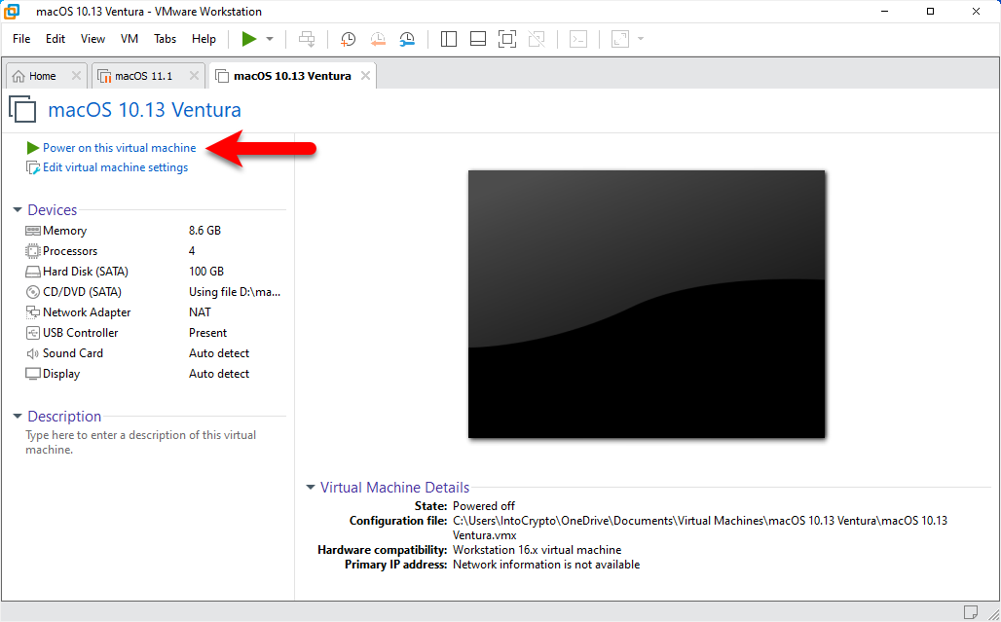The height and width of the screenshot is (622, 1001).
Task: Click the VMware Workstation title bar app icon
Action: click(12, 12)
